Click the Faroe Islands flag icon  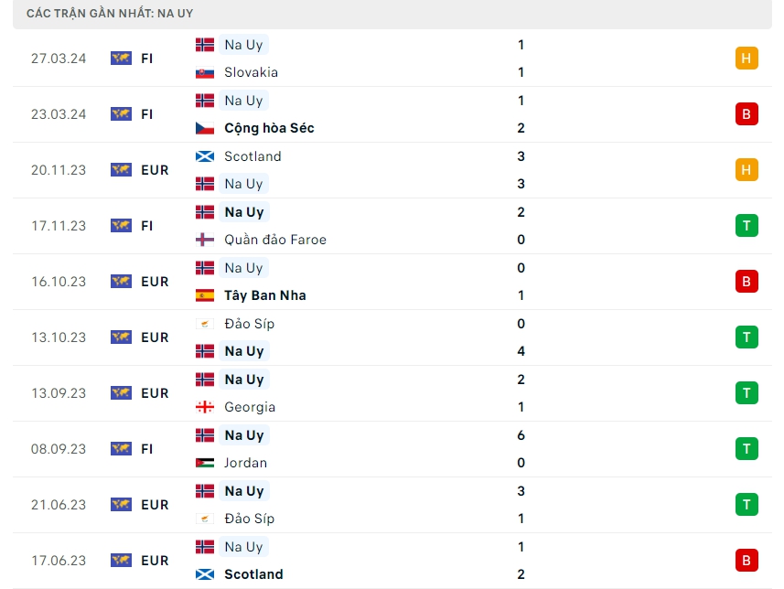(205, 240)
